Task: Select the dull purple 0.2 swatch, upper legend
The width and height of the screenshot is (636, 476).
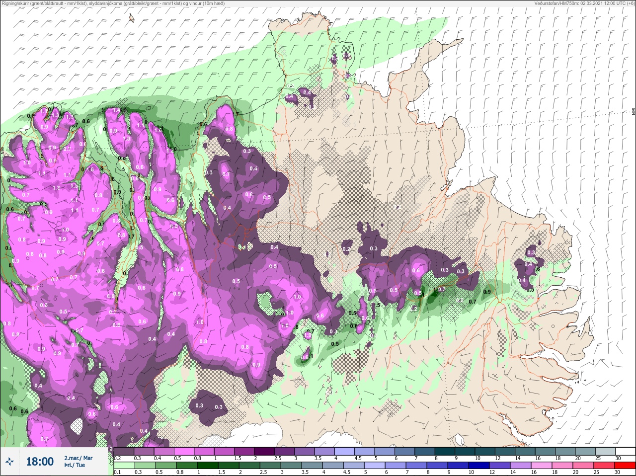Action: (124, 451)
